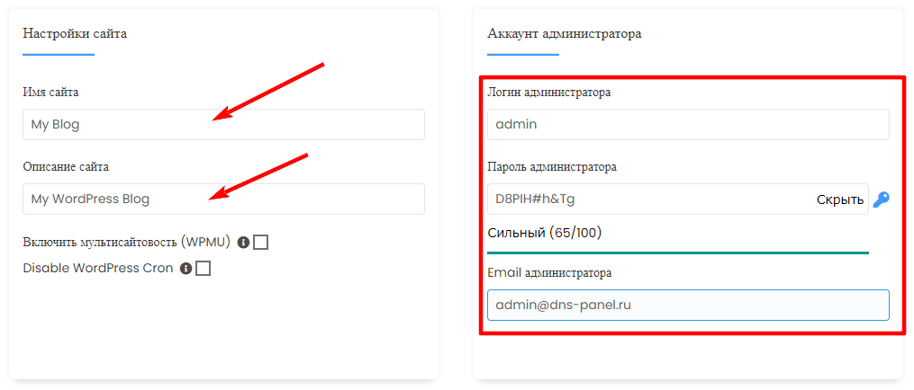Click the "My WordPress Blog" description field
This screenshot has height=390, width=914.
coord(223,199)
